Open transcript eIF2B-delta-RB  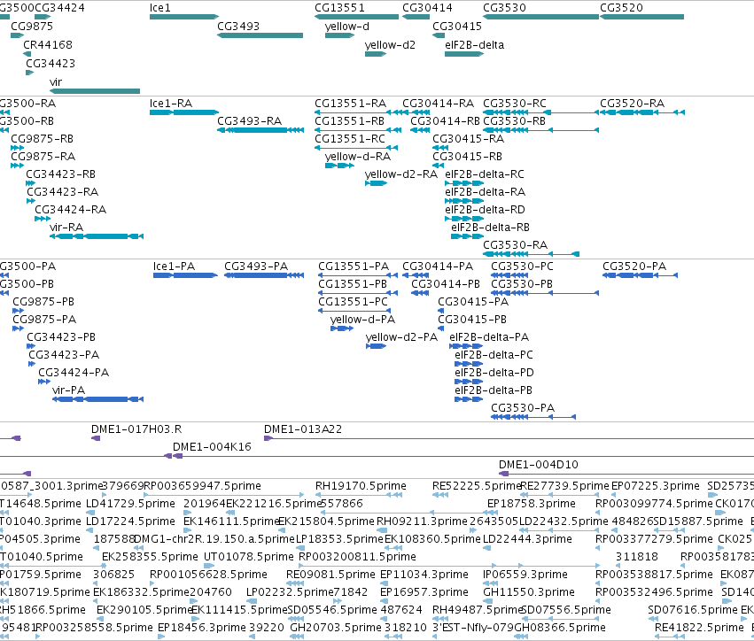click(x=490, y=228)
